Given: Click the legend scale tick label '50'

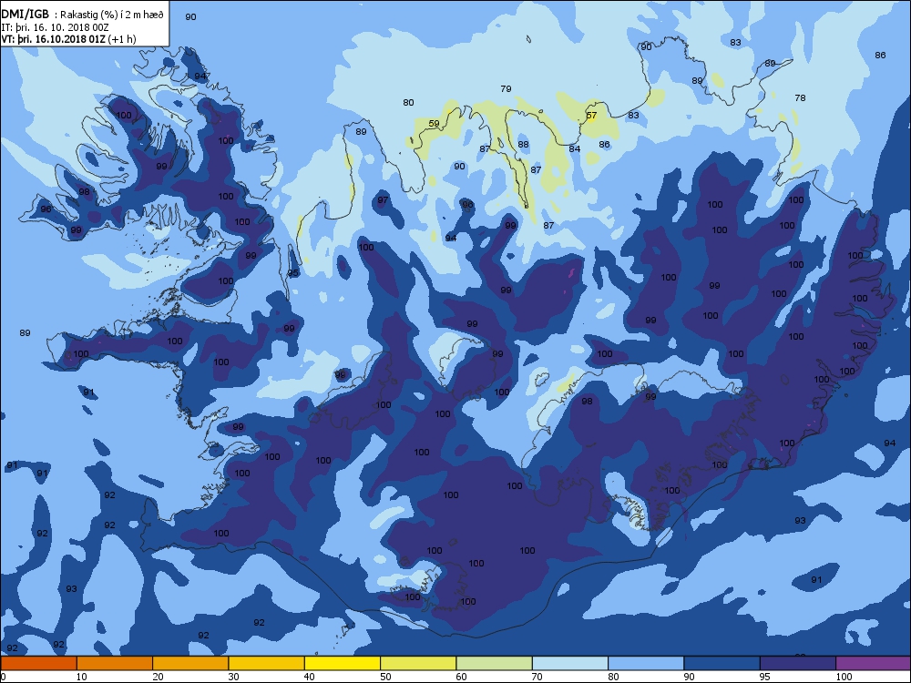Looking at the screenshot, I should pos(385,677).
